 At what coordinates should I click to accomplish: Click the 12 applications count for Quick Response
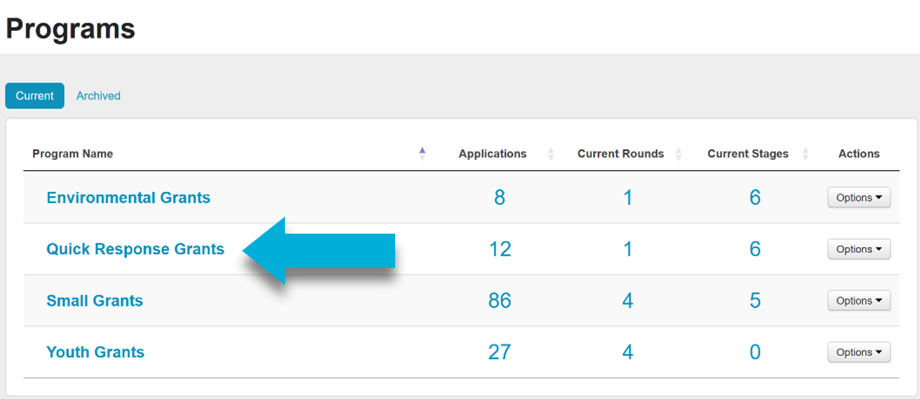pos(500,249)
